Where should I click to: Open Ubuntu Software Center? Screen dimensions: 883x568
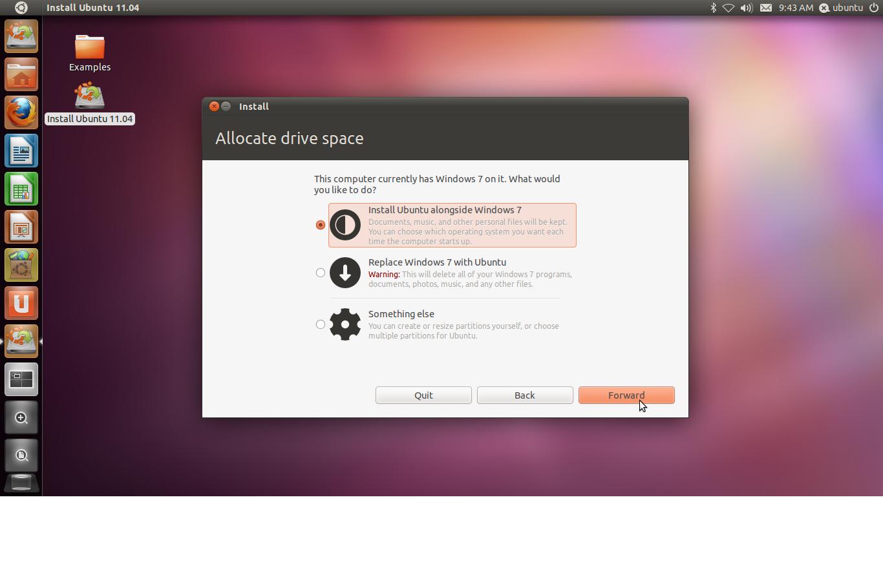(x=21, y=265)
